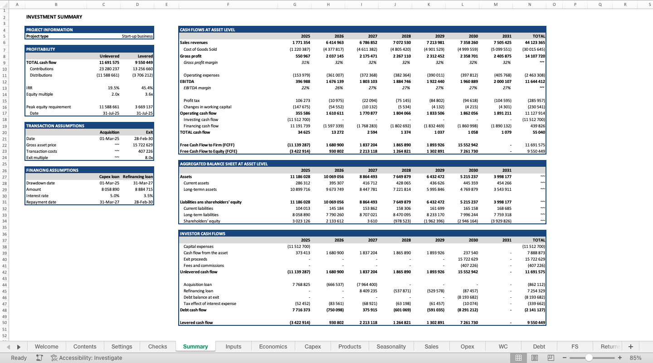Select all cells with the corner button
Viewport: 653px width, 363px height.
pos(5,4)
